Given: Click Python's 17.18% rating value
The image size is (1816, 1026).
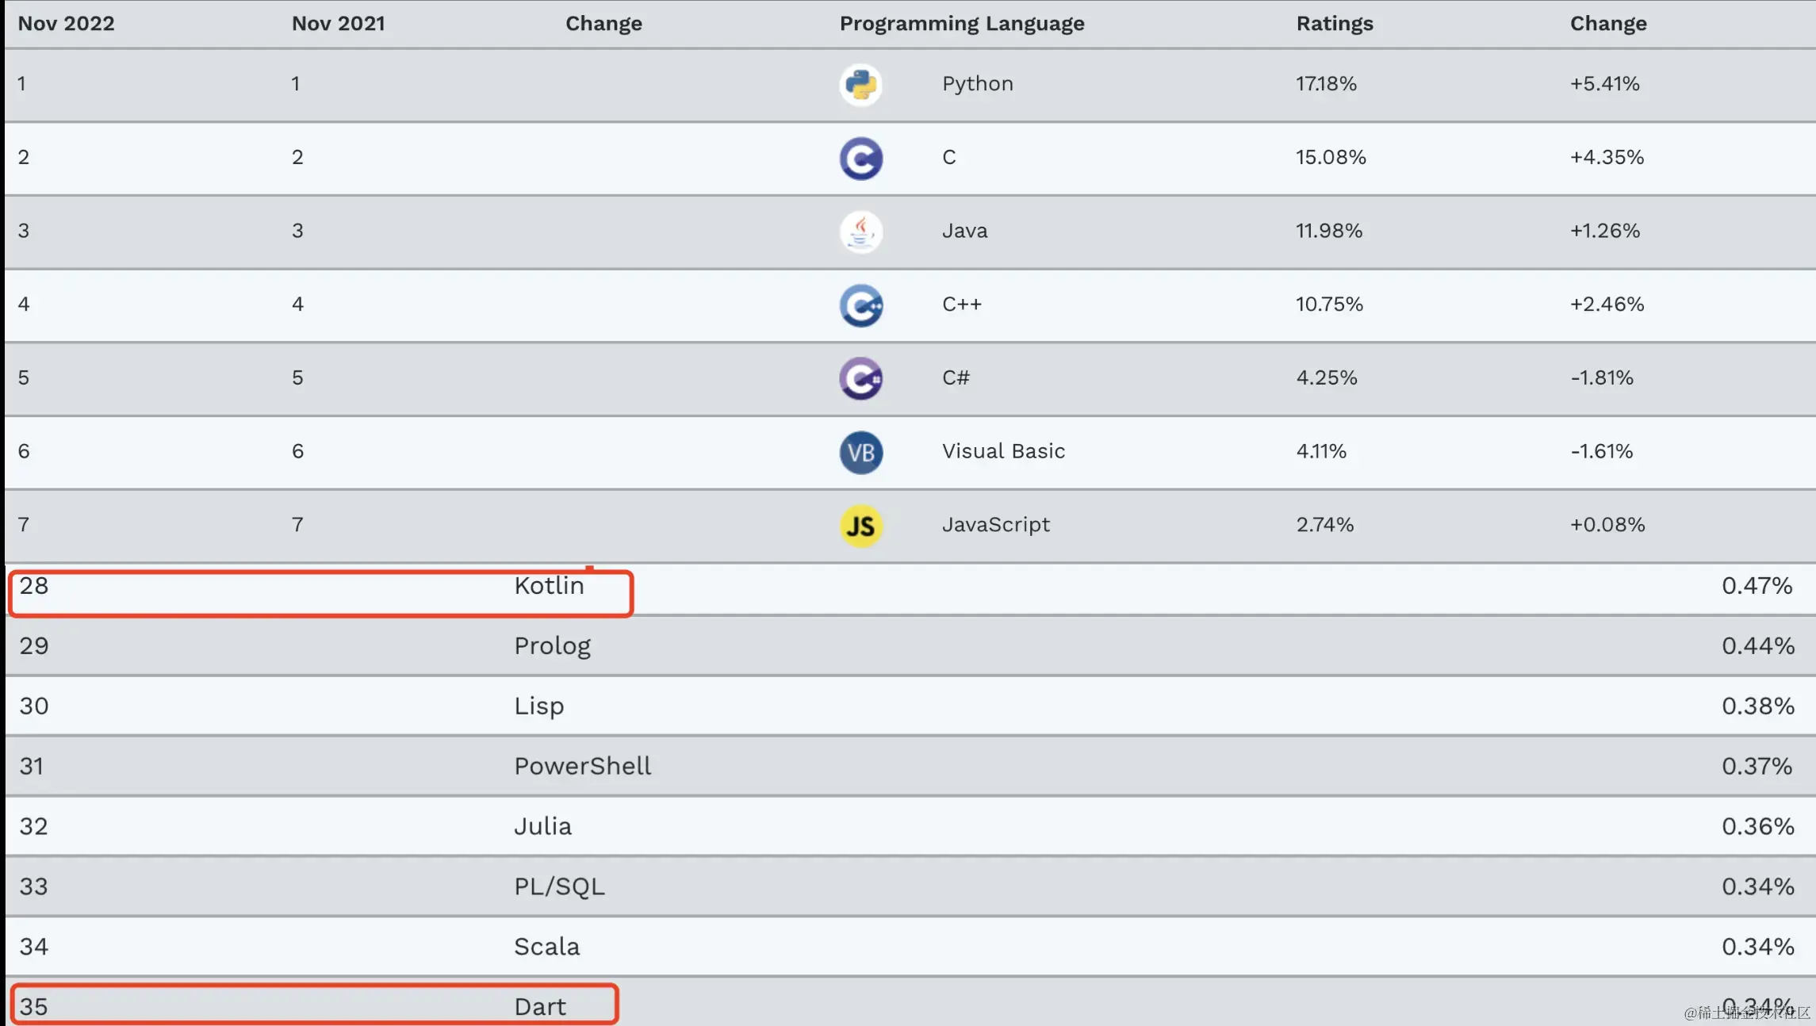Looking at the screenshot, I should pyautogui.click(x=1326, y=84).
